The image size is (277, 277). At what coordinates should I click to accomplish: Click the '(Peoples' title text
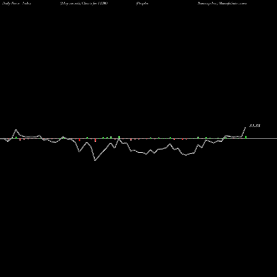point(142,3)
